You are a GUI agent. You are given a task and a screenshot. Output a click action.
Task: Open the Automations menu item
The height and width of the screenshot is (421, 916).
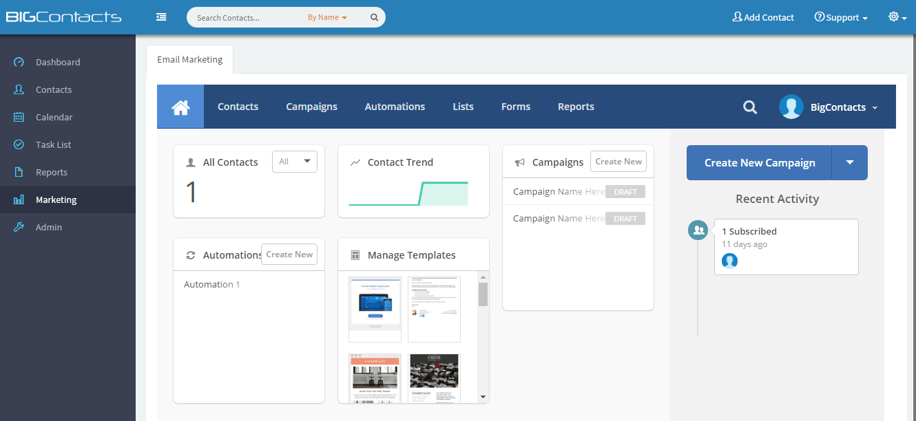(395, 107)
